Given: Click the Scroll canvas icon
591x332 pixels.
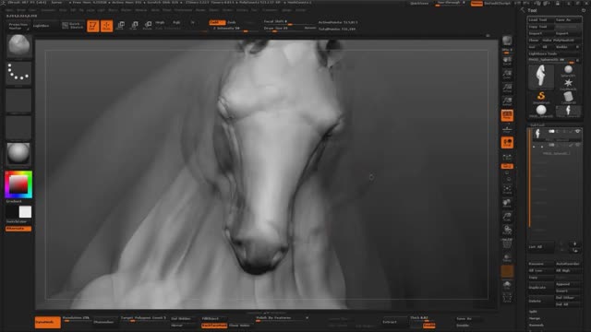Looking at the screenshot, I should point(507,62).
